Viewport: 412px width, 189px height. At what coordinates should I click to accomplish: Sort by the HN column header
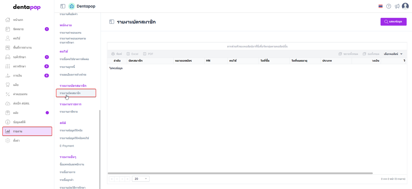coord(216,60)
